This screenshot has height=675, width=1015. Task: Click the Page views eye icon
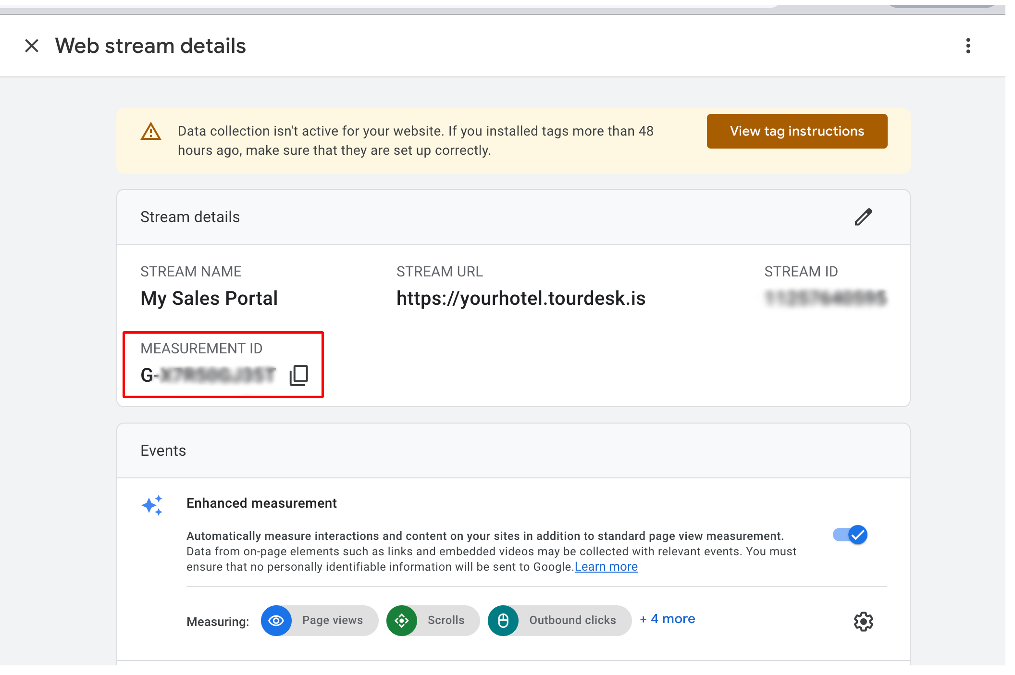pos(276,621)
